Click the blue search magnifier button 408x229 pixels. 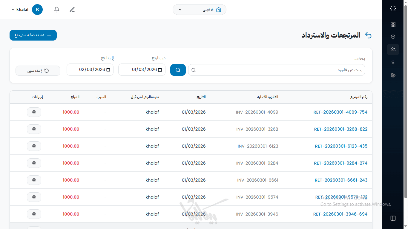tap(178, 70)
